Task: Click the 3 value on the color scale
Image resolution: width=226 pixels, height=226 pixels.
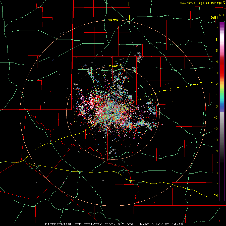Action: 217,73
